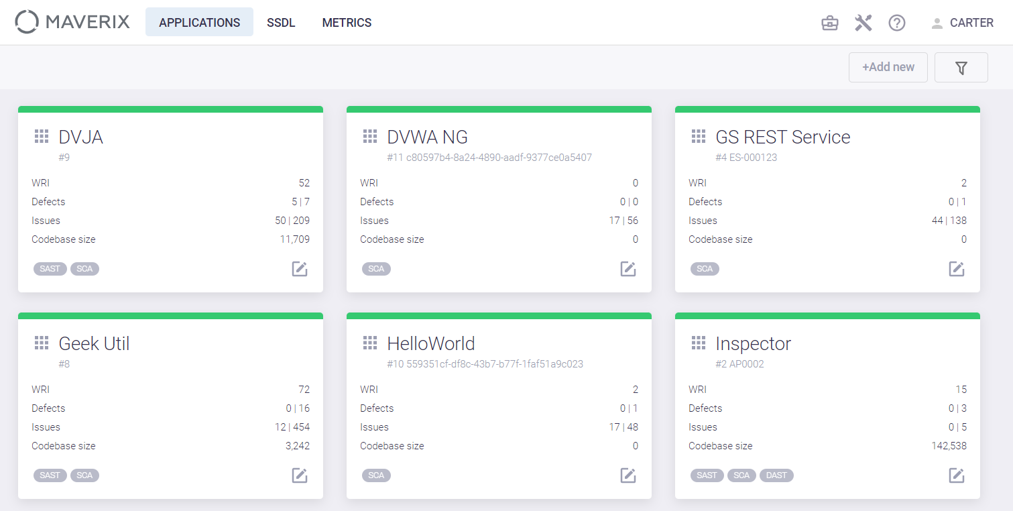Image resolution: width=1013 pixels, height=511 pixels.
Task: Open the tools wrench icon
Action: point(863,23)
